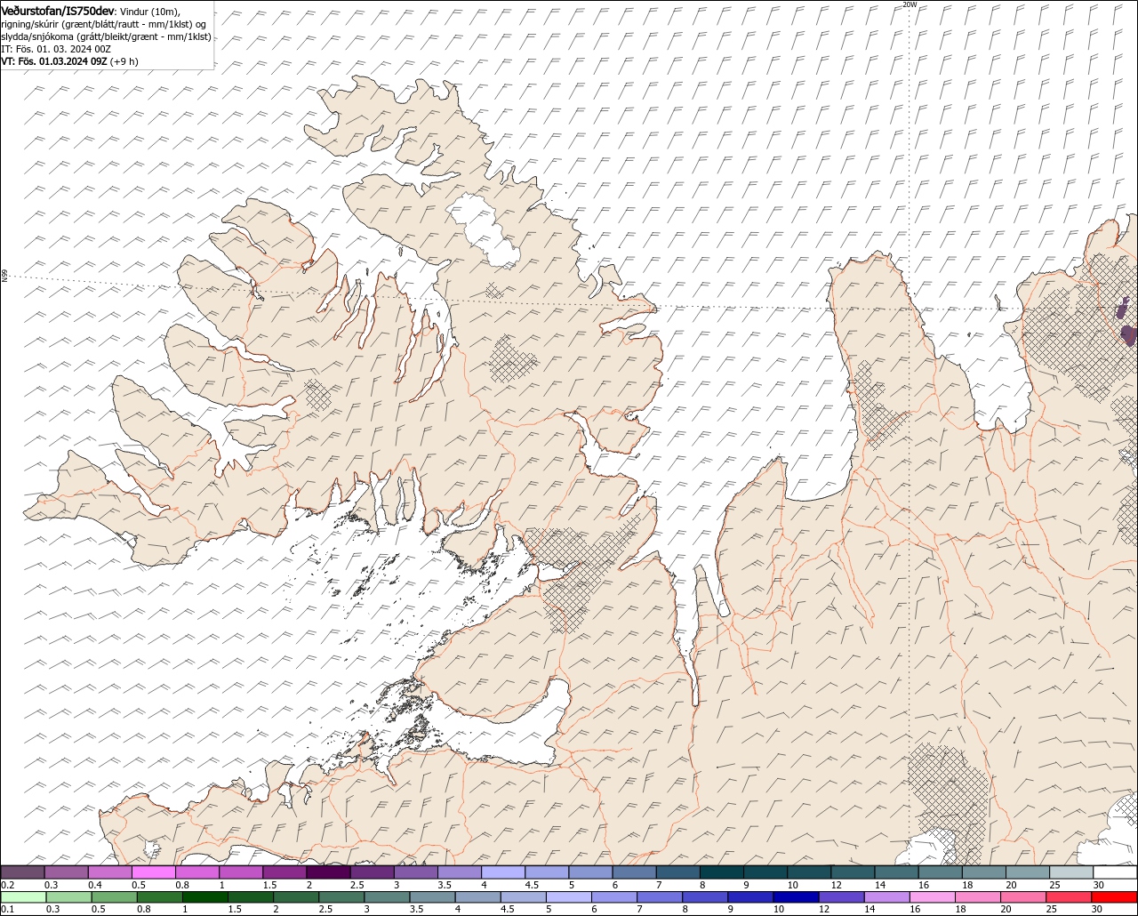This screenshot has height=916, width=1138.
Task: Pick the pale lavender 4 swatch, upper legend row
Action: (503, 872)
